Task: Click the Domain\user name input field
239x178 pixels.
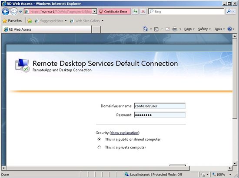Action: [x=160, y=106]
